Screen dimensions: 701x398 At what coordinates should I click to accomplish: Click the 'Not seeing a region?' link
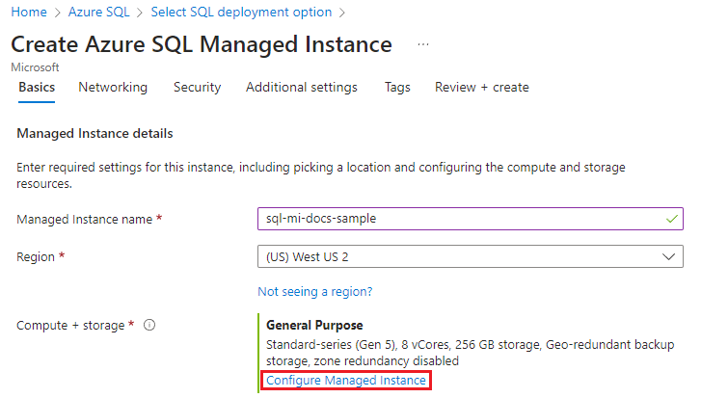(x=314, y=291)
